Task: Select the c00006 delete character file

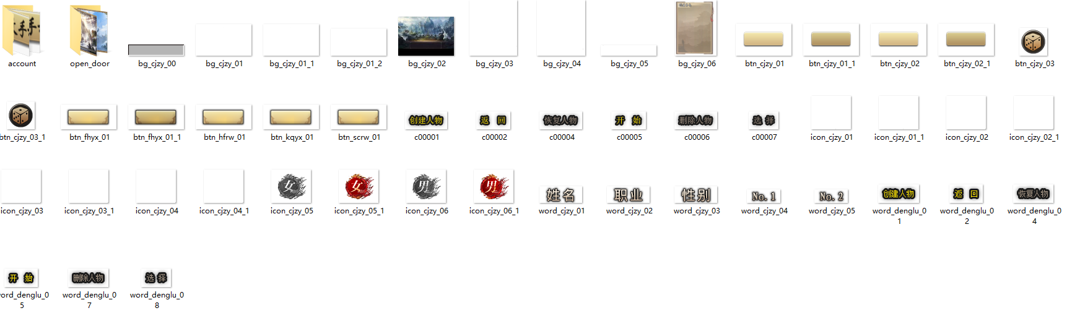Action: click(696, 120)
